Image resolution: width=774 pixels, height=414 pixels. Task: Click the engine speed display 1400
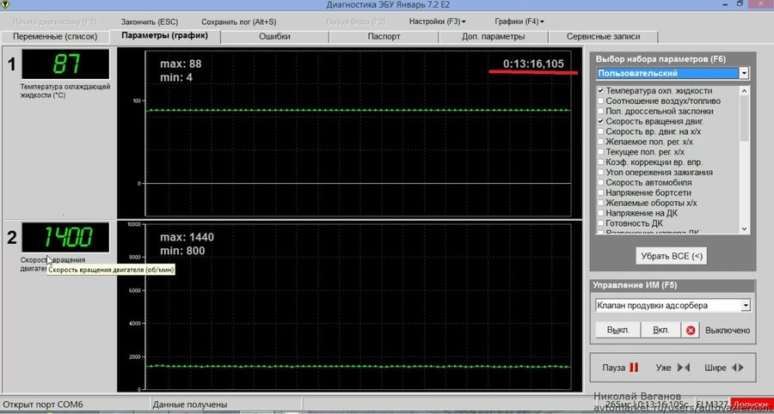pos(65,238)
